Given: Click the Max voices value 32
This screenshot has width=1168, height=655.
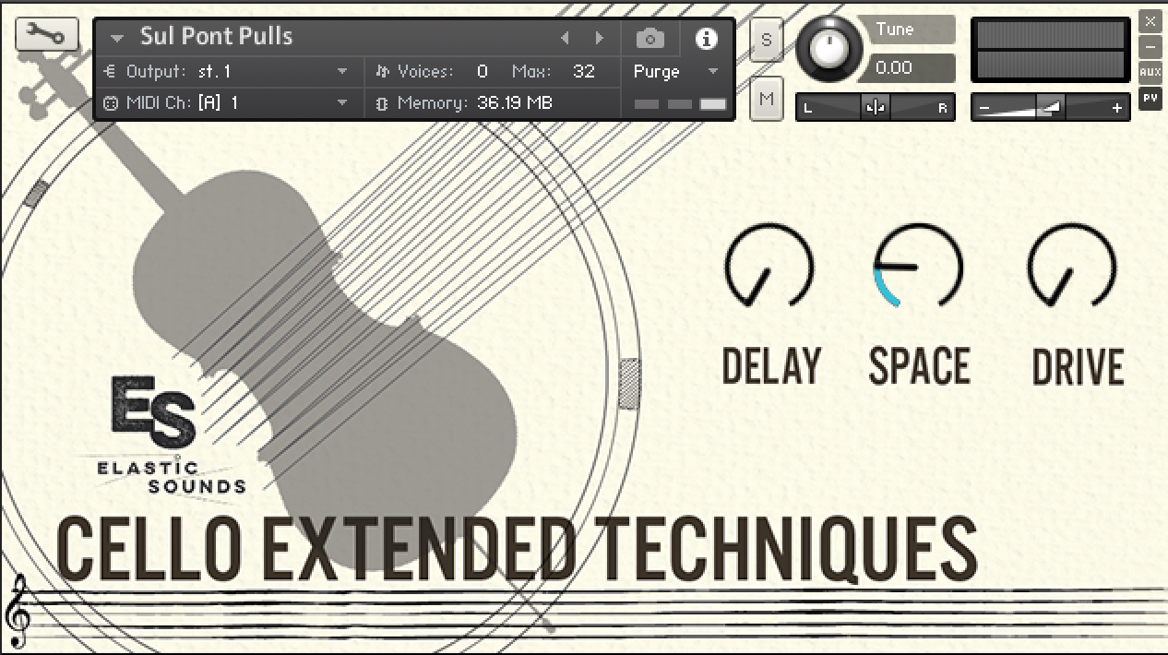Looking at the screenshot, I should [x=583, y=72].
